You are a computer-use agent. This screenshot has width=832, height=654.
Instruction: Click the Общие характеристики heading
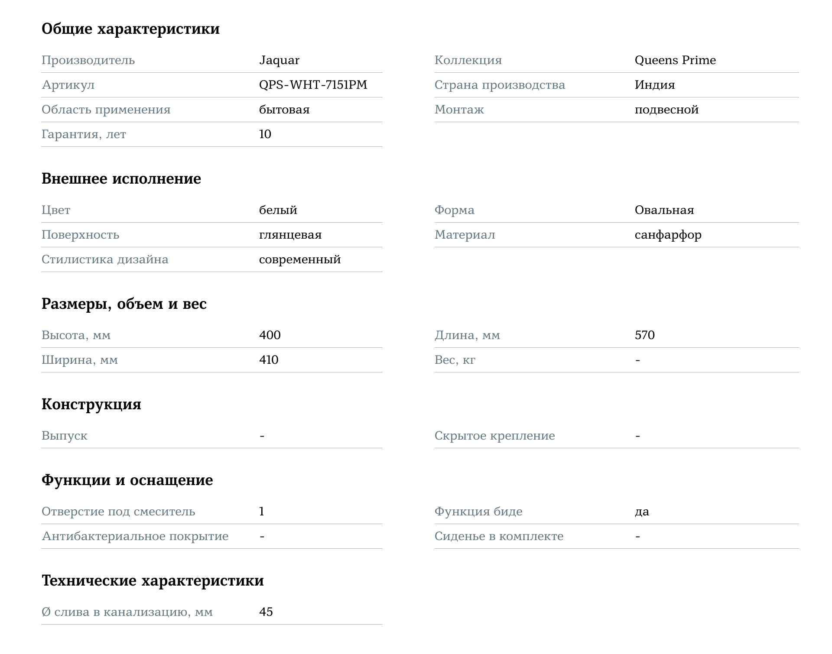(x=130, y=29)
